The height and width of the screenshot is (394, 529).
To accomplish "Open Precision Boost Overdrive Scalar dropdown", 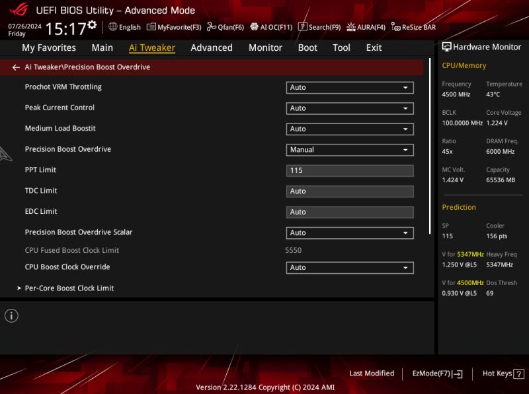I will point(350,233).
